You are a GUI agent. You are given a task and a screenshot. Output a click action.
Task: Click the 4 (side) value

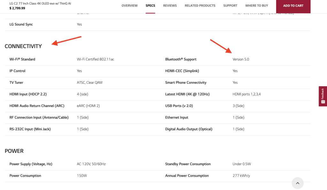click(x=83, y=94)
